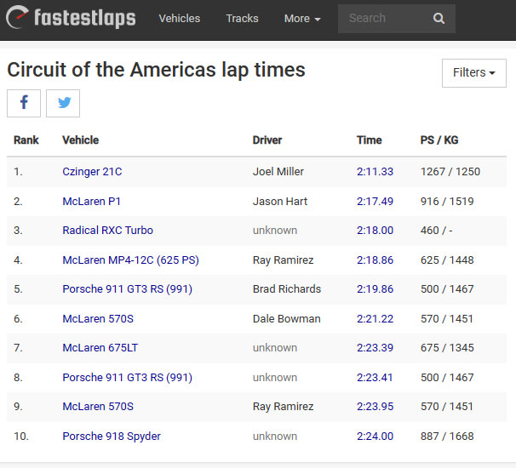
Task: Click lap time 2:23.39
Action: click(375, 348)
